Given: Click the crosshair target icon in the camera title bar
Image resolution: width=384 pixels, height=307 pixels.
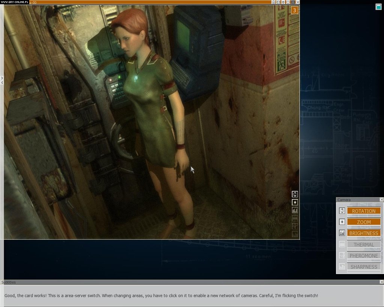Looking at the screenshot, I should [x=279, y=2].
